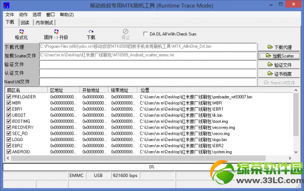Screen dimensions: 304x191
Task: Uncheck the MBR partition checkbox
Action: (9, 103)
